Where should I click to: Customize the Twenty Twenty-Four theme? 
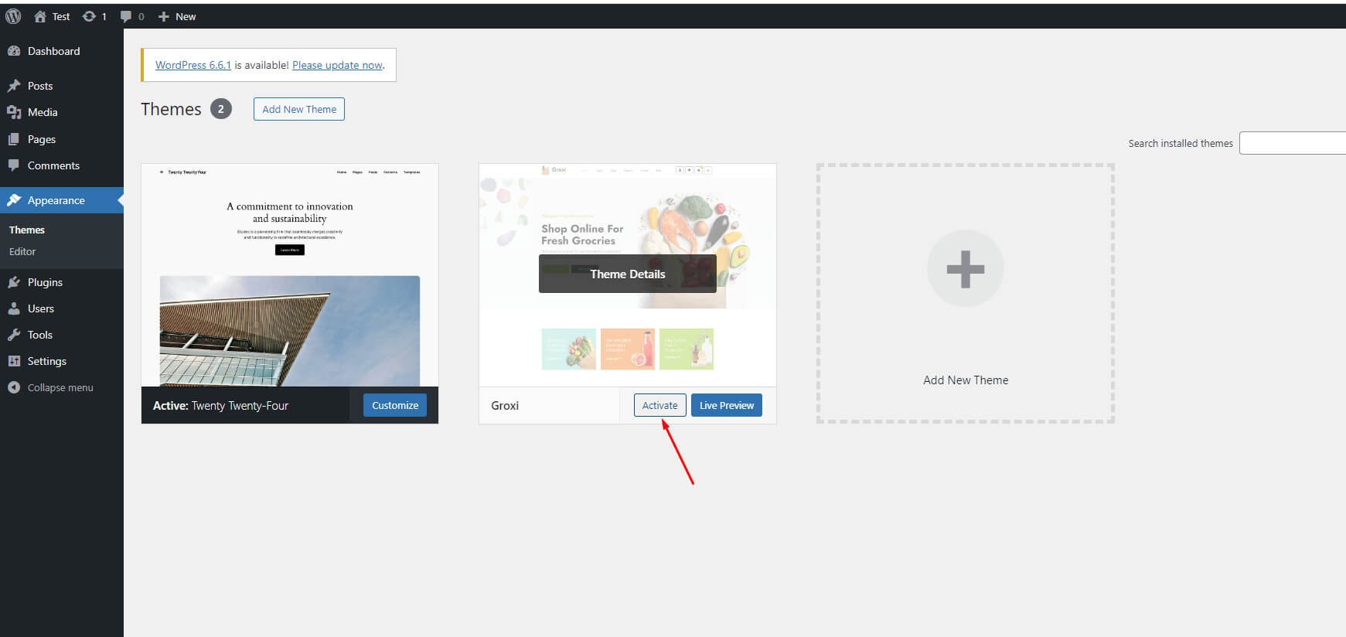pos(395,405)
